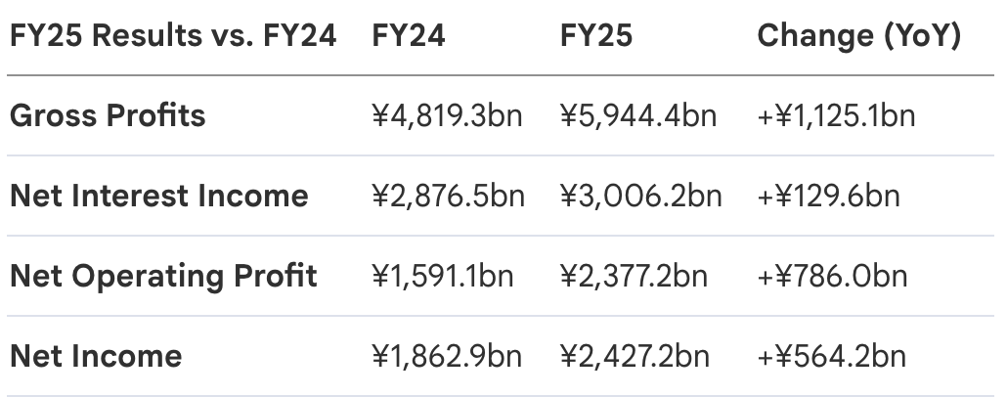The image size is (1007, 397).
Task: Select the +¥129.6bn change cell
Action: [x=828, y=196]
